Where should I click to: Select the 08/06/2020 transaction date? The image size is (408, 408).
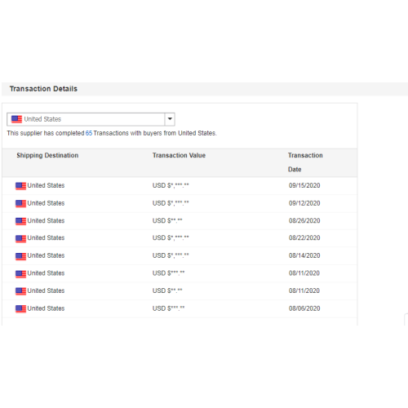click(x=304, y=308)
